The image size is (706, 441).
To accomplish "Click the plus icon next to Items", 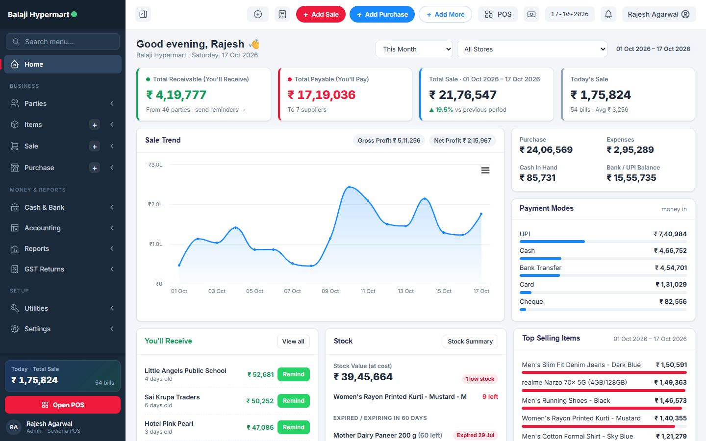I will [x=95, y=125].
